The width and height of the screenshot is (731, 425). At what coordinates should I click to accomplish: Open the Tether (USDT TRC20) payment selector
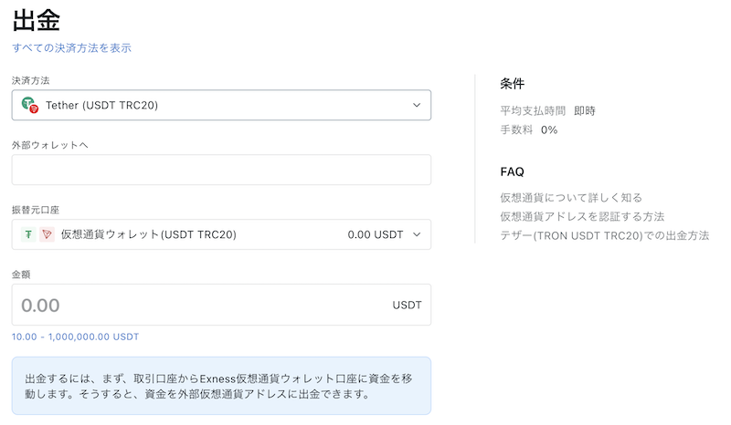coord(221,105)
